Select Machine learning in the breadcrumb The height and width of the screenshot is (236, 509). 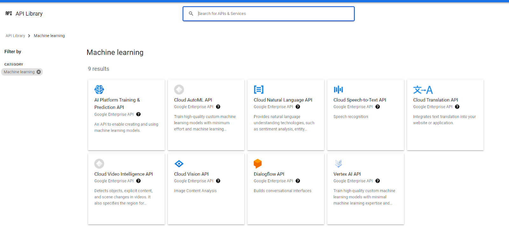(49, 36)
